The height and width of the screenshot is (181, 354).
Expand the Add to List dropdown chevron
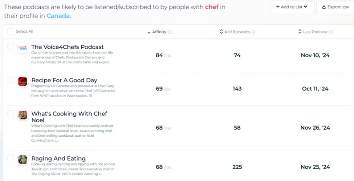click(x=305, y=7)
